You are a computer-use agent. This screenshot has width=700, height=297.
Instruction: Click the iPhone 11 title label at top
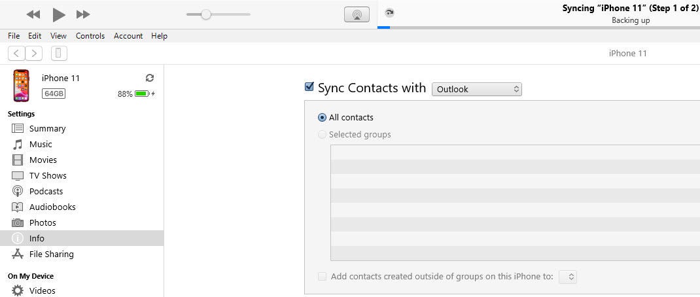[x=627, y=53]
